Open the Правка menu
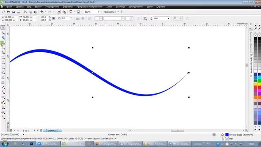Screen dimensions: 261x147 coord(20,7)
